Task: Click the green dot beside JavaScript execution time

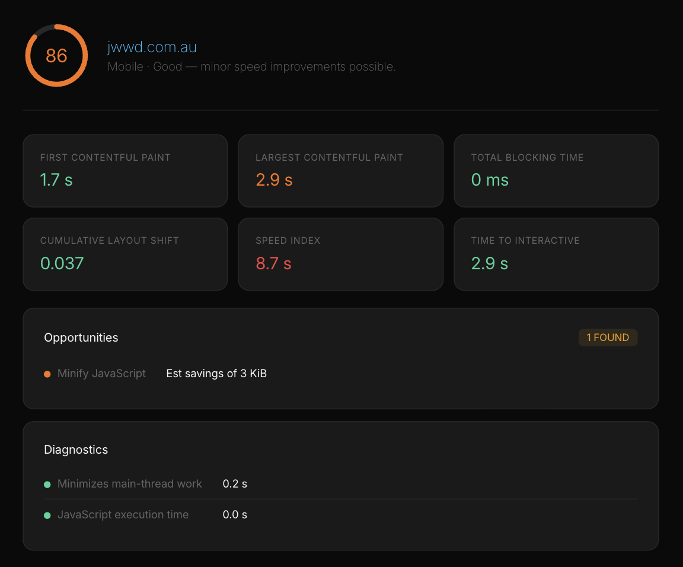Action: pos(47,515)
